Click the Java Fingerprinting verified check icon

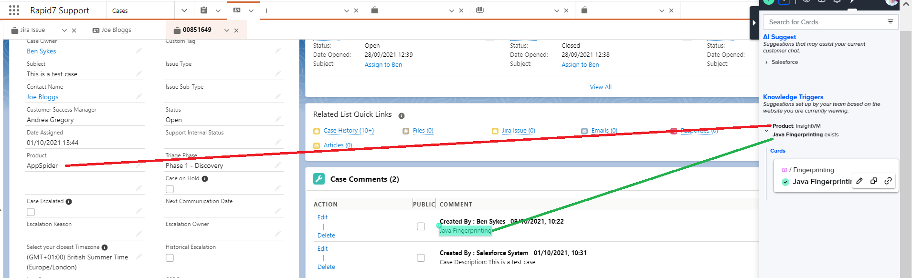click(x=785, y=182)
